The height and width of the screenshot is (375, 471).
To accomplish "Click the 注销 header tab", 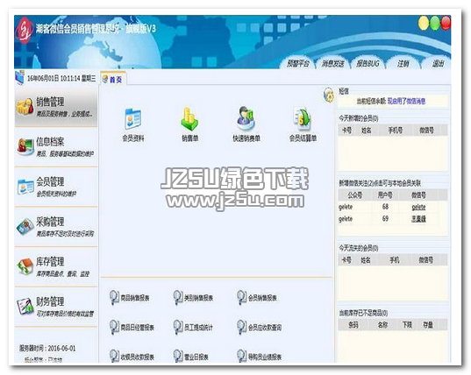I will click(403, 64).
